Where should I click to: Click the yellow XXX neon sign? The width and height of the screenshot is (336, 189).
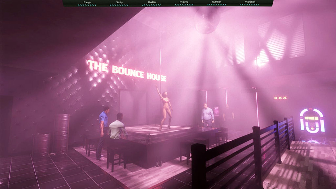(x=280, y=98)
